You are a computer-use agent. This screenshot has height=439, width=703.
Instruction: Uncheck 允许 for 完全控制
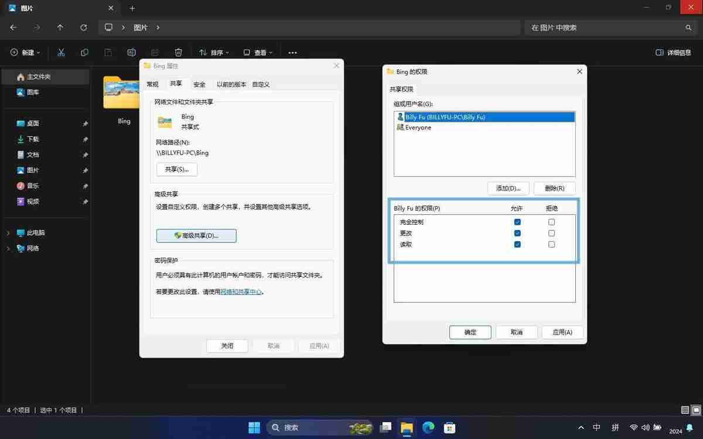coord(517,222)
